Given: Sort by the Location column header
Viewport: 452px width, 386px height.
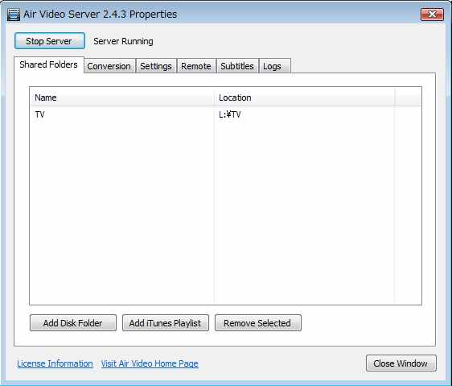Looking at the screenshot, I should click(x=304, y=98).
